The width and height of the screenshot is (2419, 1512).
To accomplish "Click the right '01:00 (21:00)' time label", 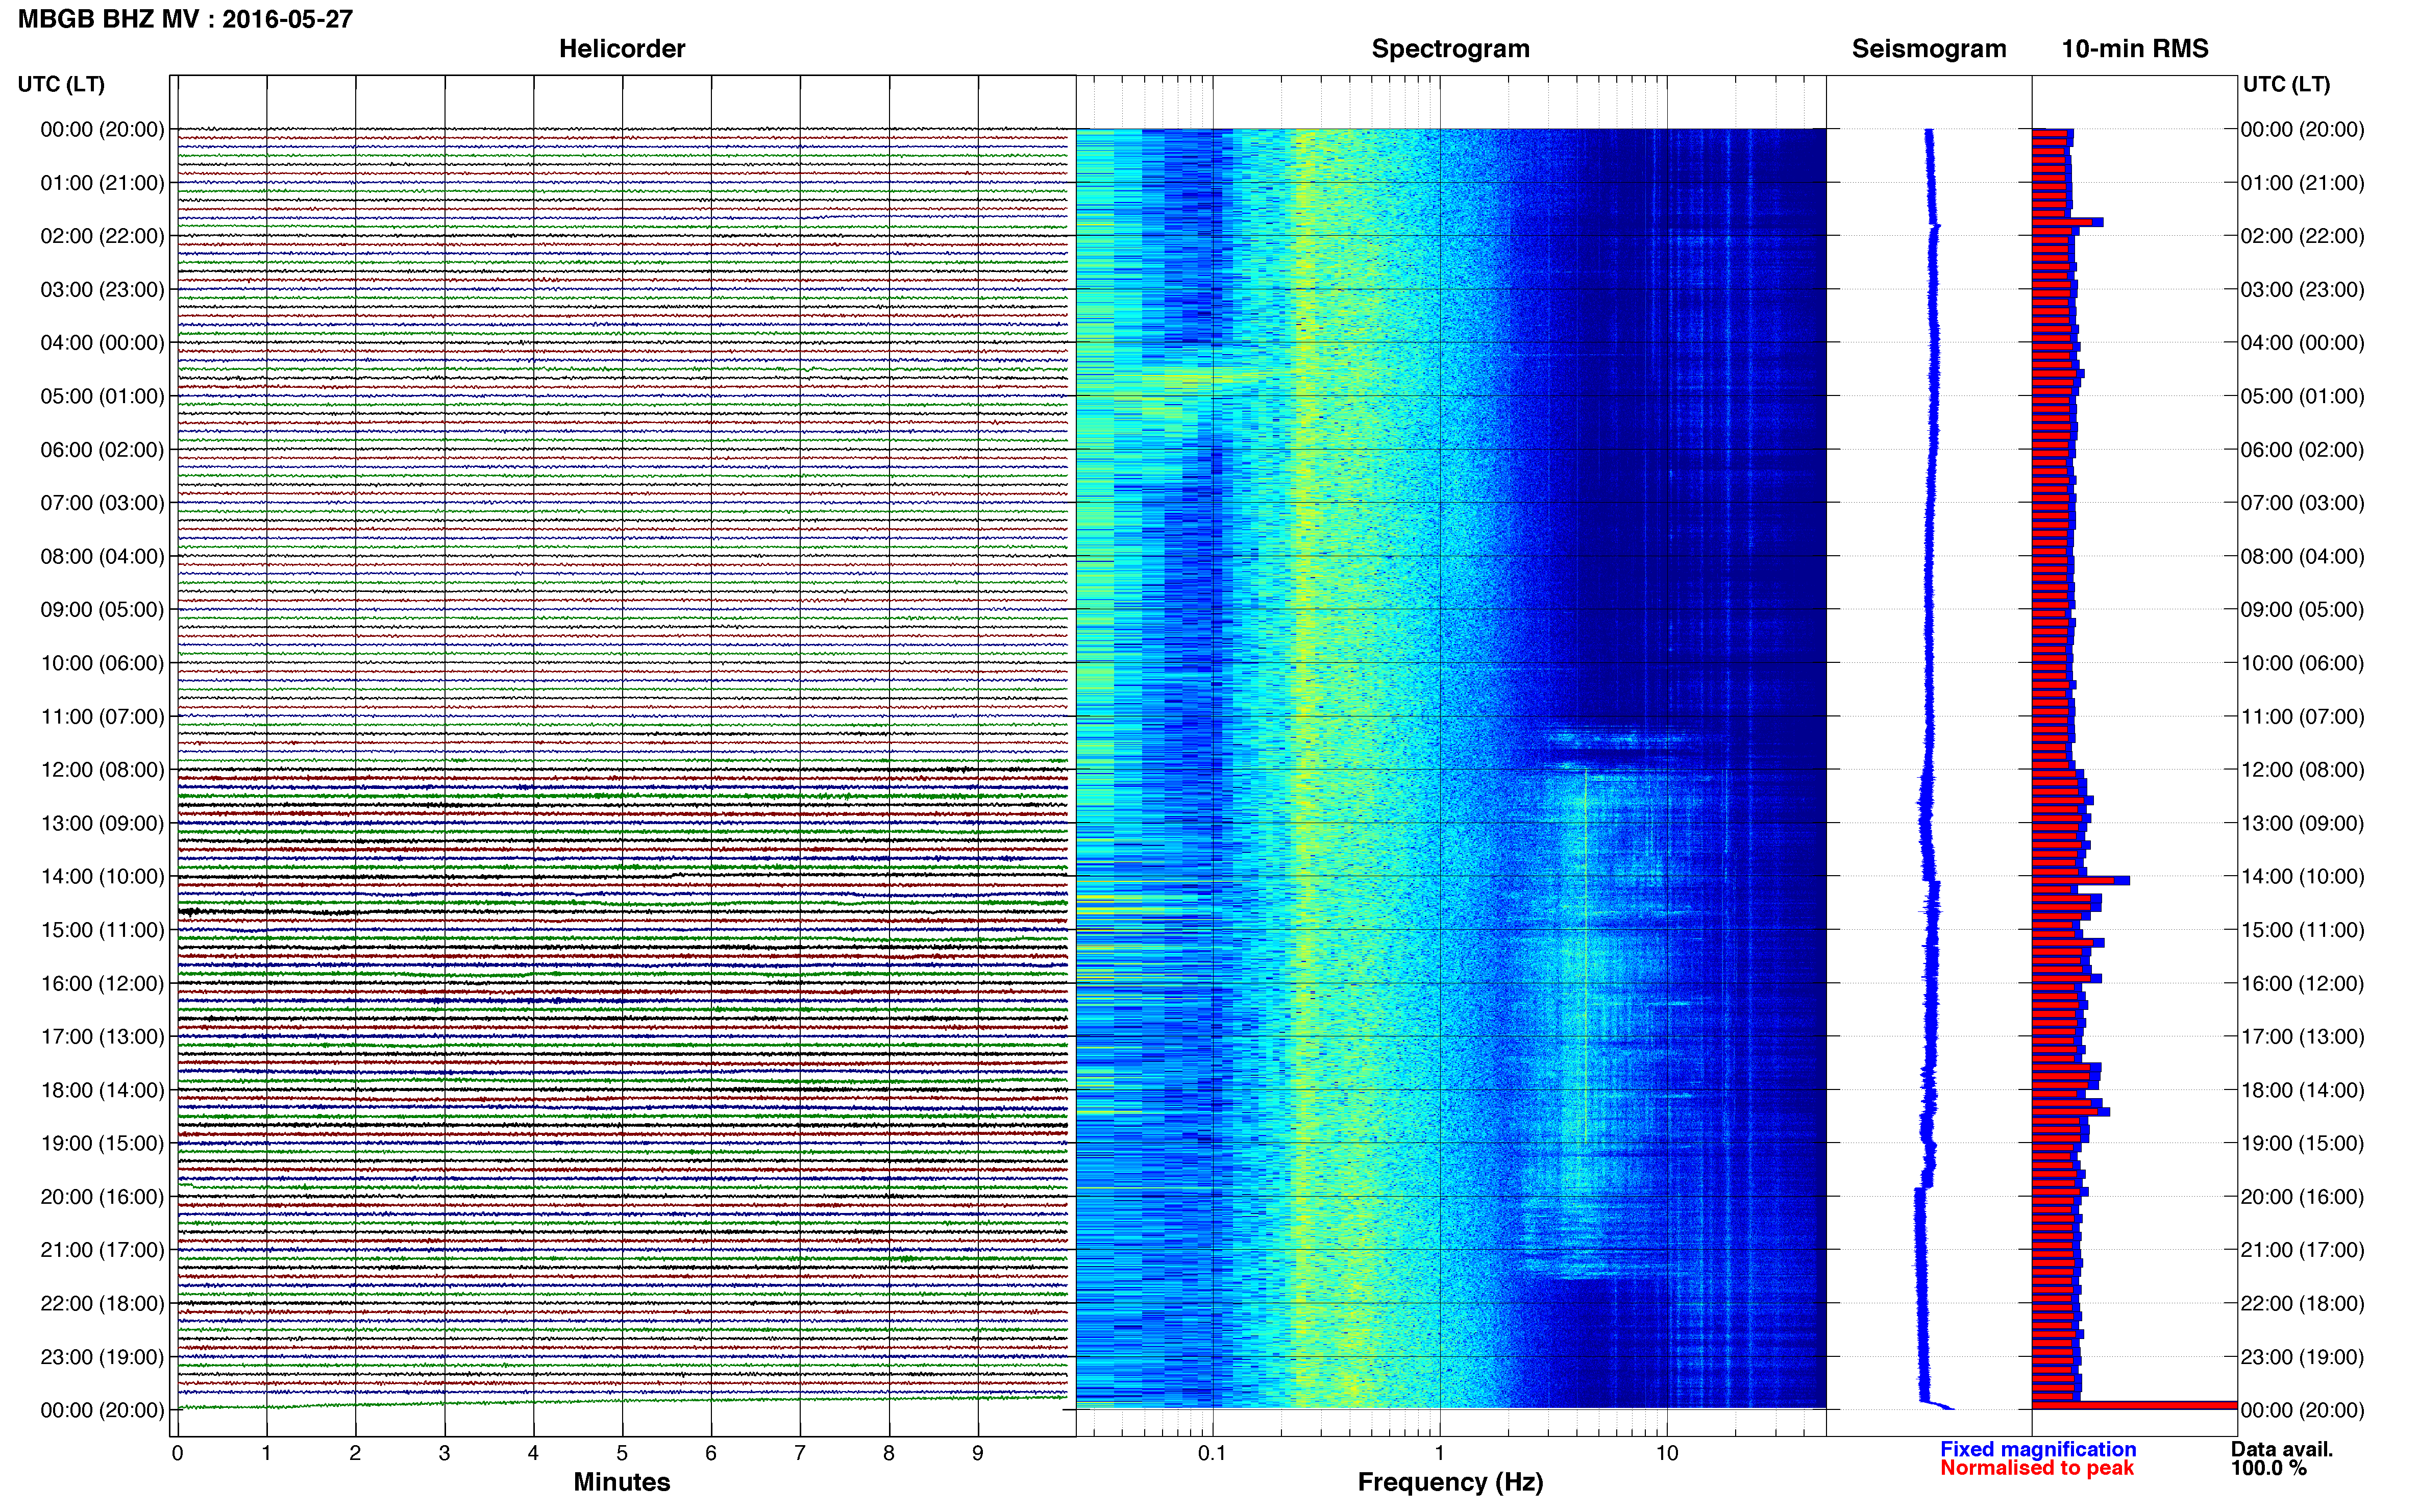I will tap(2302, 183).
